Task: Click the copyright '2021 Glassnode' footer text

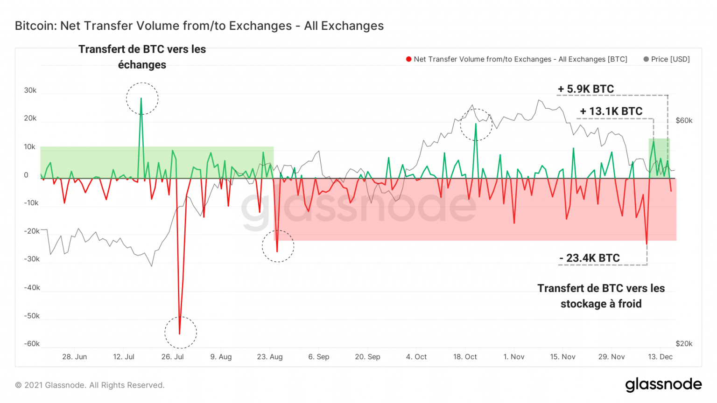Action: (x=90, y=385)
